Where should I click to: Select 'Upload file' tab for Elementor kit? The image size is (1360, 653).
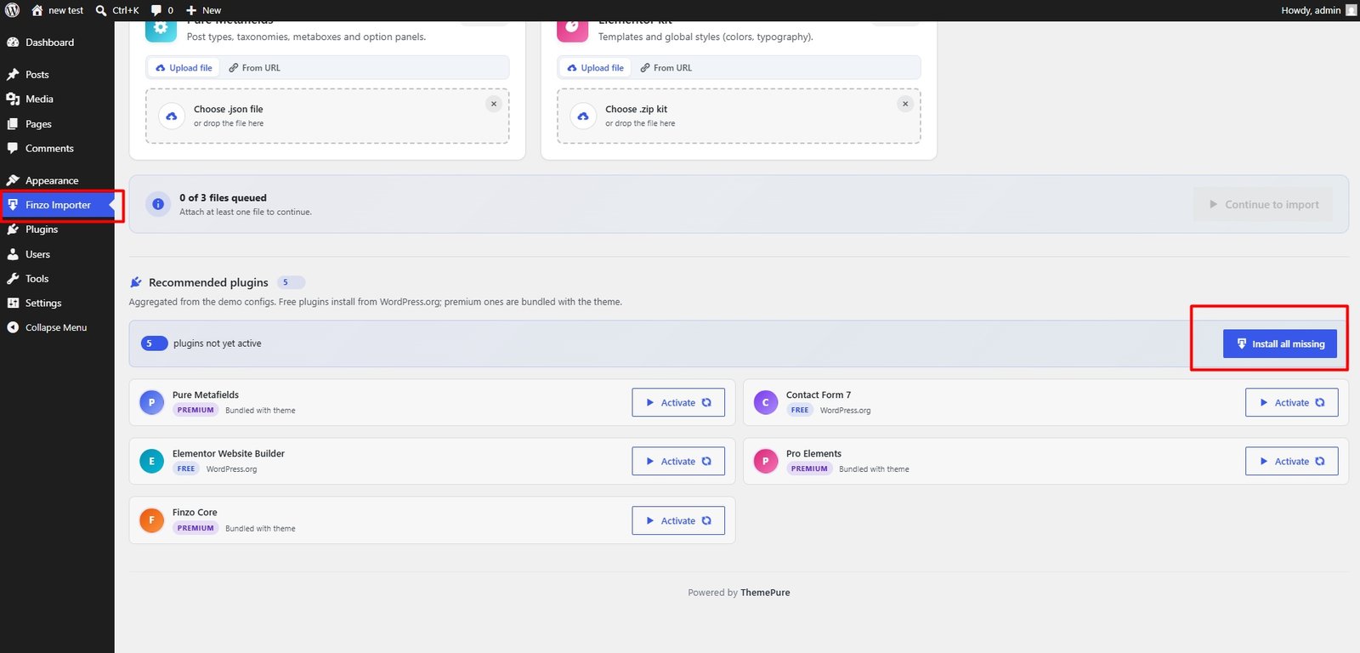[595, 68]
